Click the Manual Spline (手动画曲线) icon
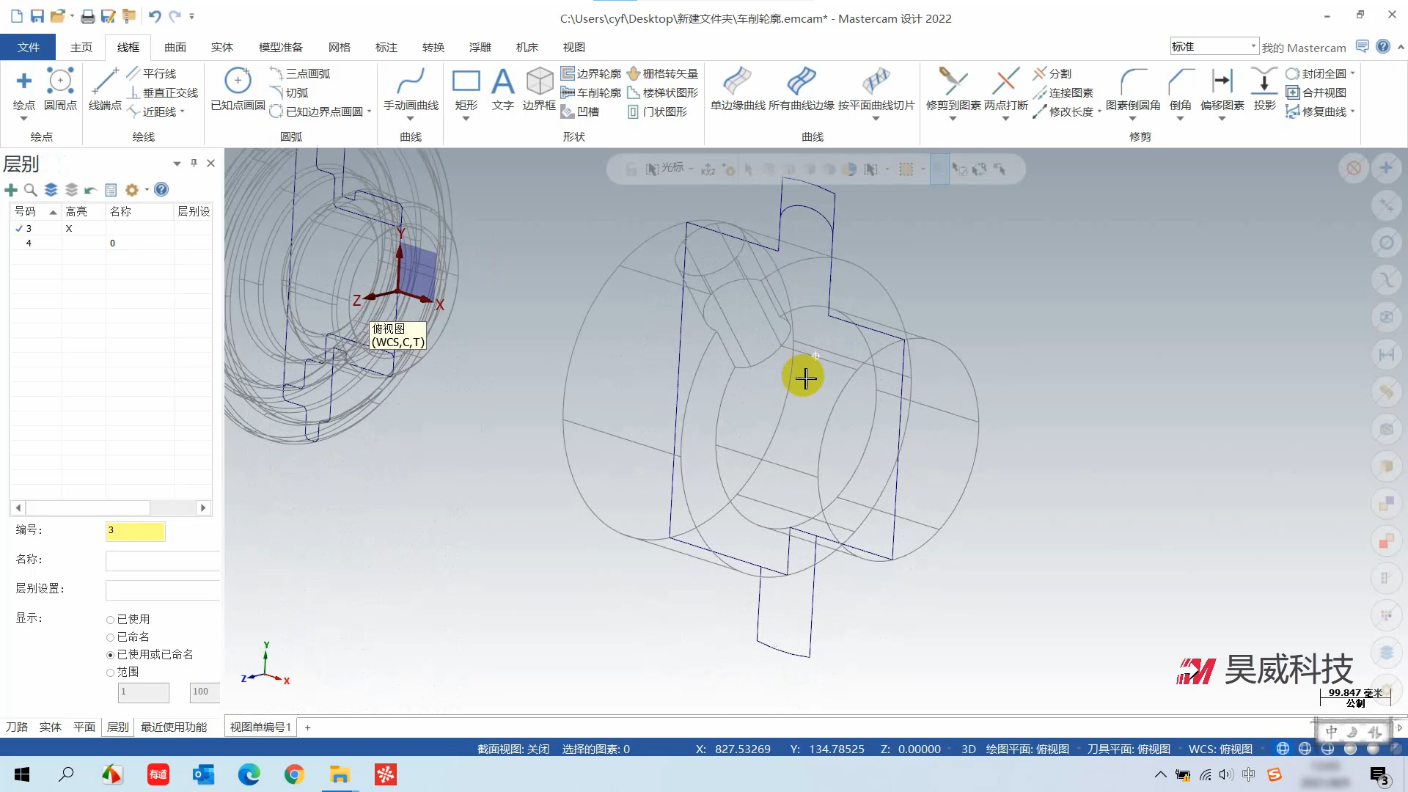Viewport: 1408px width, 792px height. point(411,81)
